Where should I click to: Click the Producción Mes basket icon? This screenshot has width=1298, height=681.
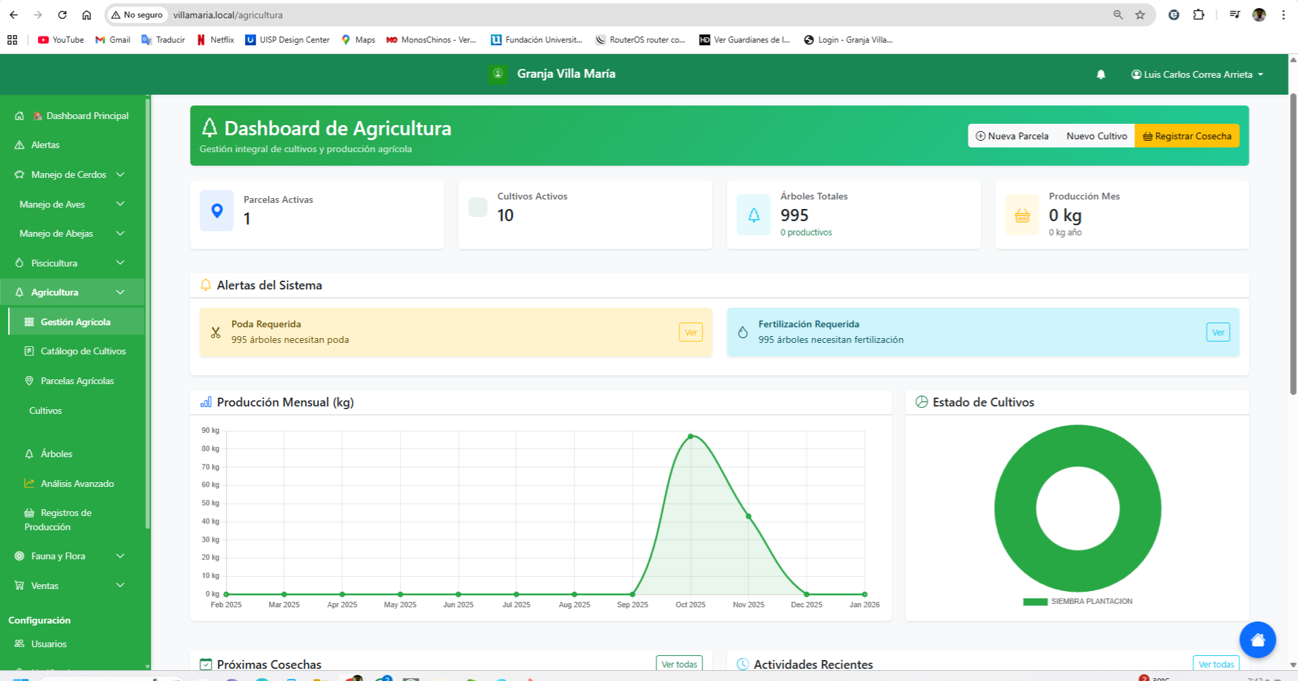coord(1022,215)
